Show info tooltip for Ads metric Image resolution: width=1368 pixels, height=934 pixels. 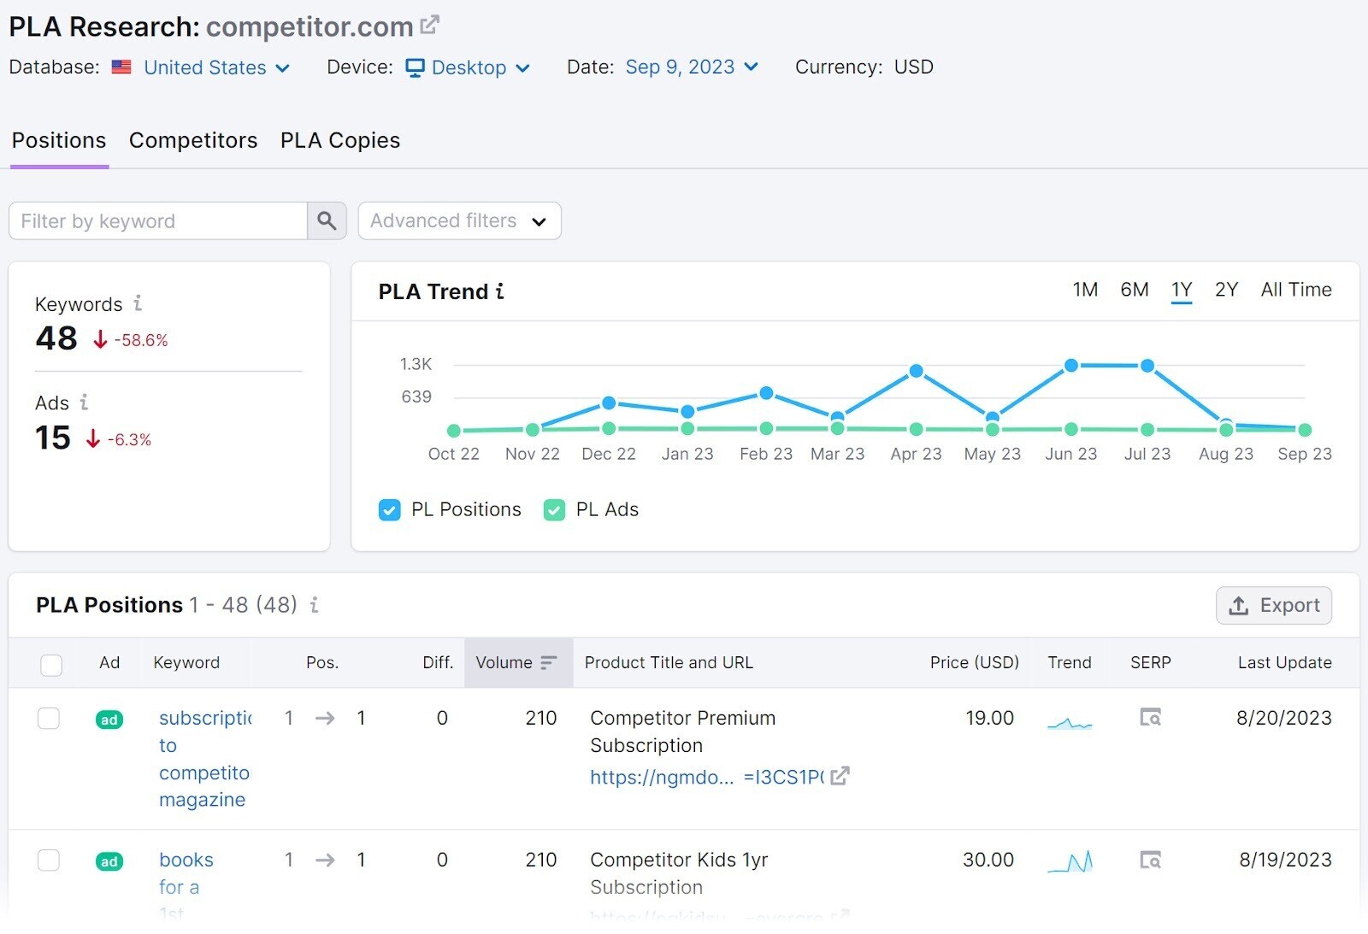click(84, 402)
